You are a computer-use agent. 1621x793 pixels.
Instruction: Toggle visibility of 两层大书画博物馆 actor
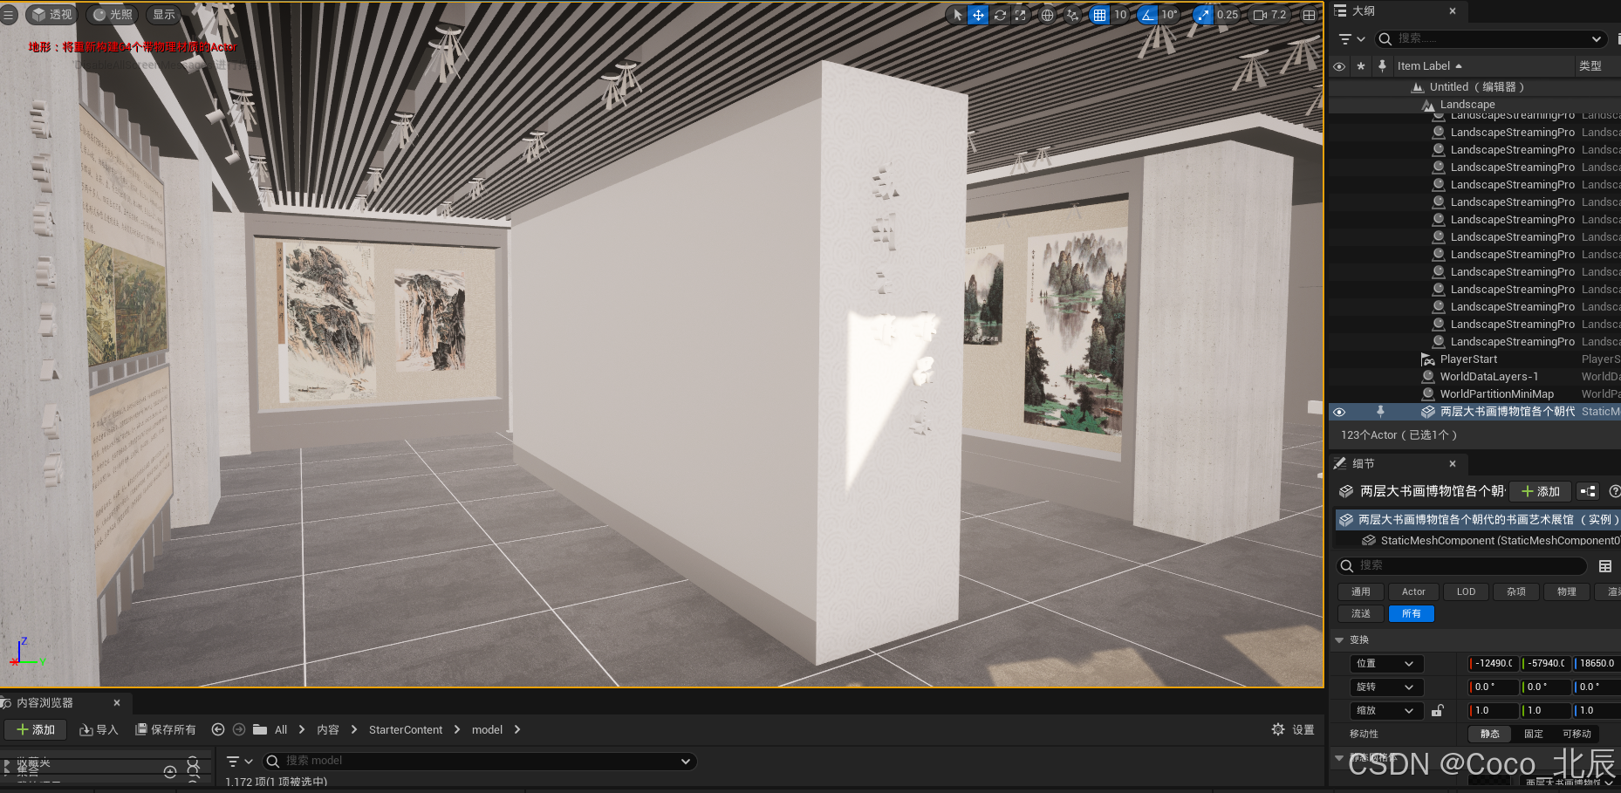coord(1339,412)
